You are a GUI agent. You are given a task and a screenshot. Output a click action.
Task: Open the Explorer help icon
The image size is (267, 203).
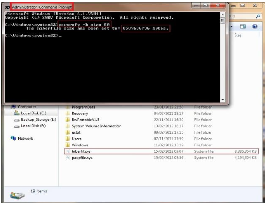(x=255, y=27)
